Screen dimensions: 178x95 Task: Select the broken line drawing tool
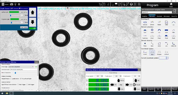click(x=174, y=44)
